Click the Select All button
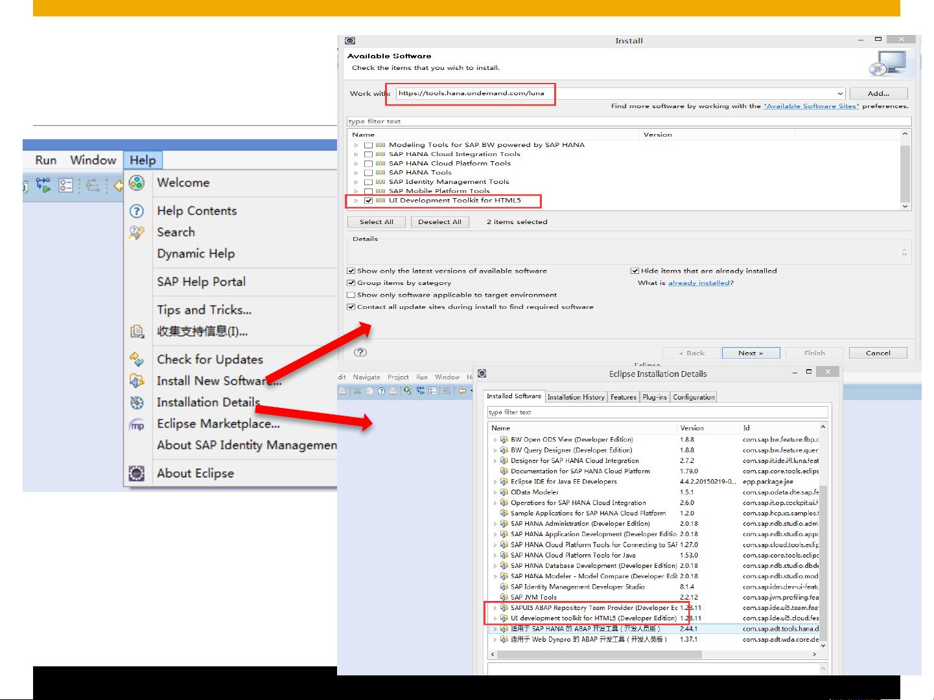934x700 pixels. pos(376,221)
